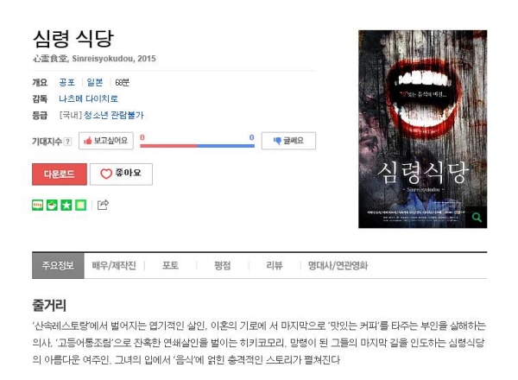This screenshot has height=380, width=518.
Task: Go to the 리뷰 tab
Action: 275,266
